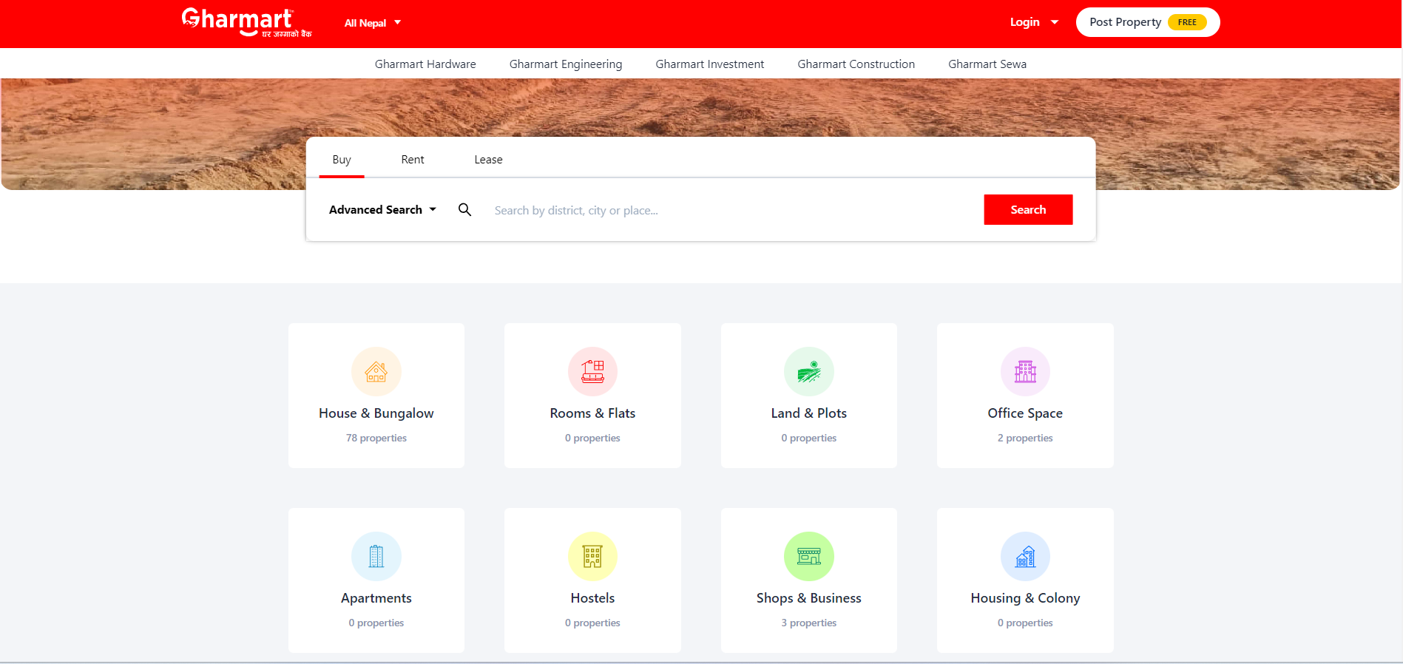Image resolution: width=1403 pixels, height=664 pixels.
Task: Open Gharmart Engineering menu link
Action: (x=566, y=64)
